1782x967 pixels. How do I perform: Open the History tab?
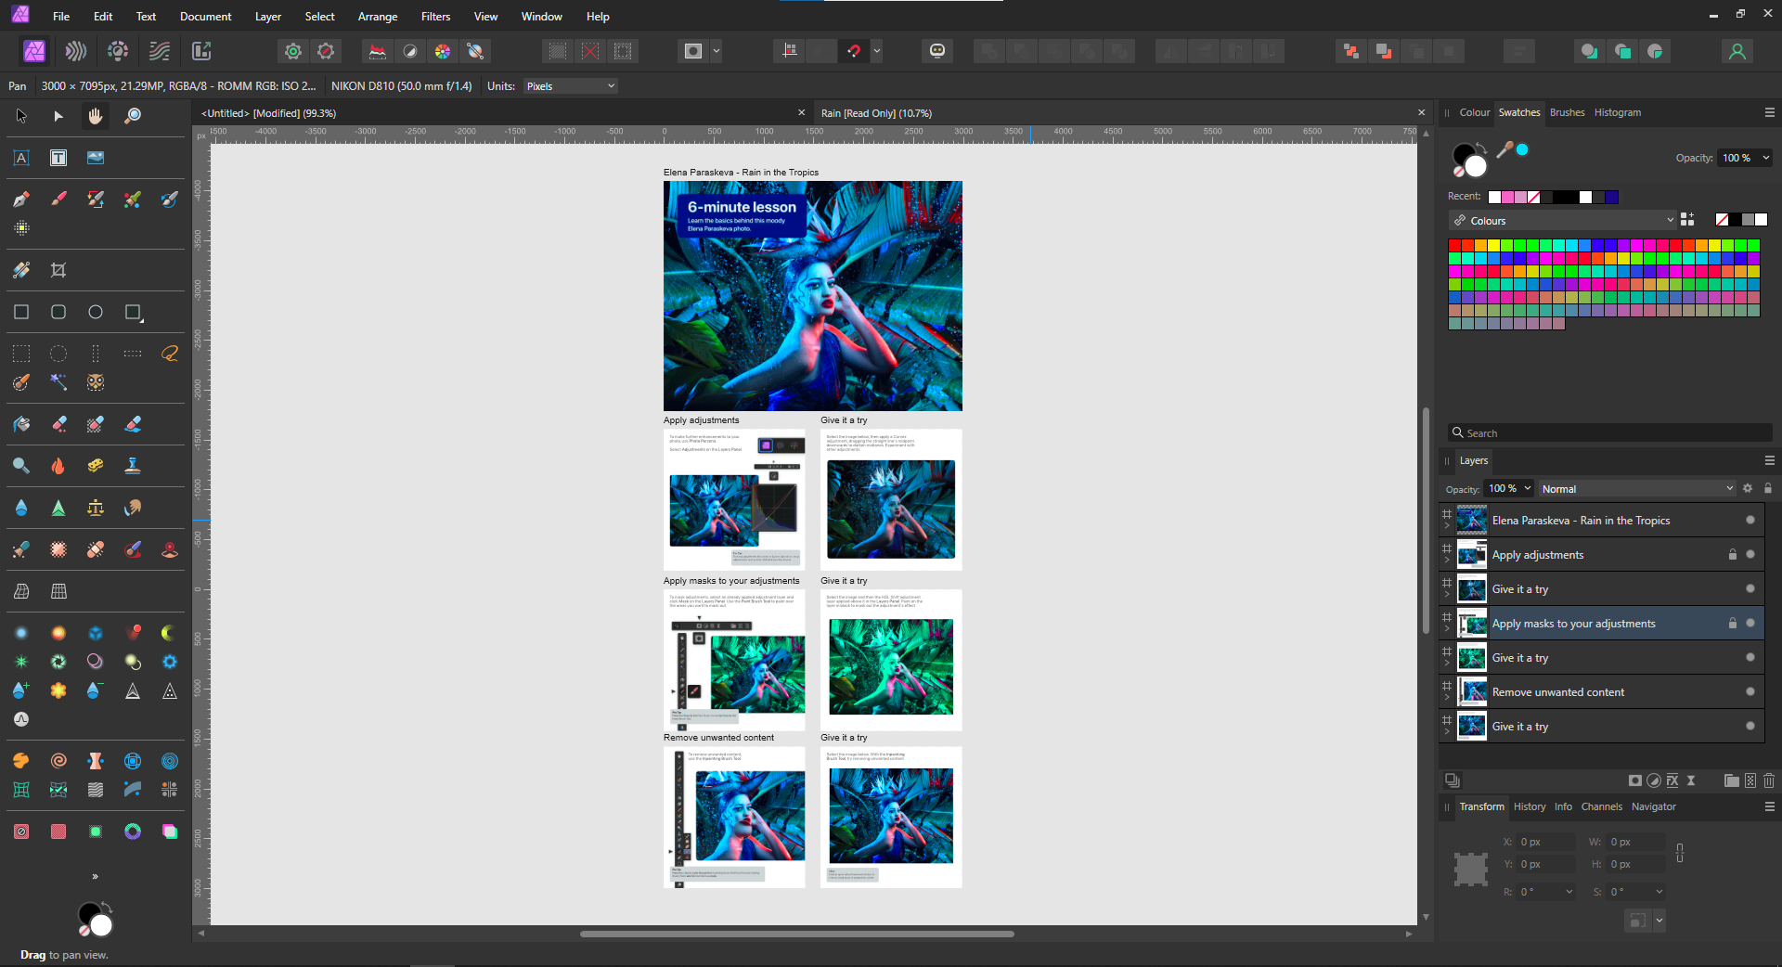[1530, 806]
